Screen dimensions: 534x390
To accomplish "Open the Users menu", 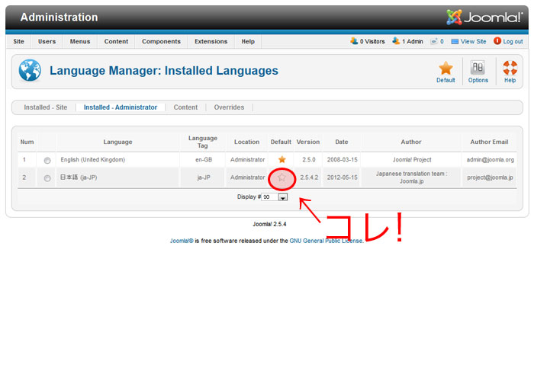I will tap(47, 41).
